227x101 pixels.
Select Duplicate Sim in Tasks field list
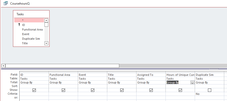tap(31, 39)
